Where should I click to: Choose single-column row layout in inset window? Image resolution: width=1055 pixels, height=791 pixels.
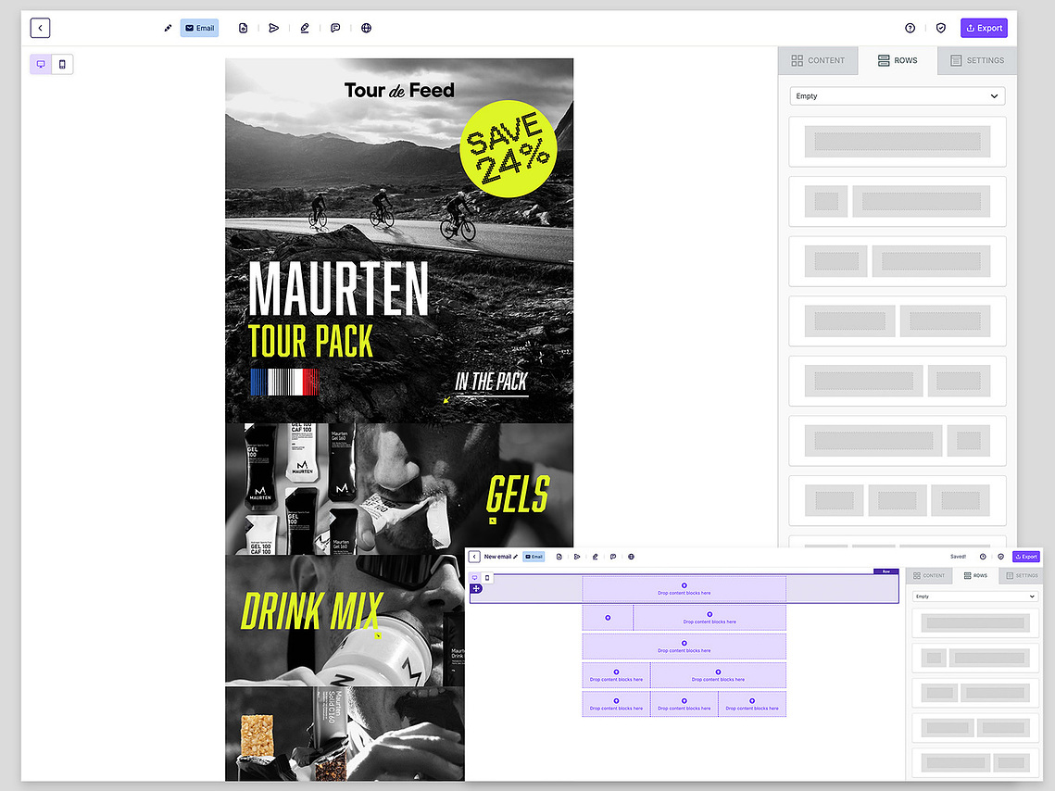click(x=975, y=623)
